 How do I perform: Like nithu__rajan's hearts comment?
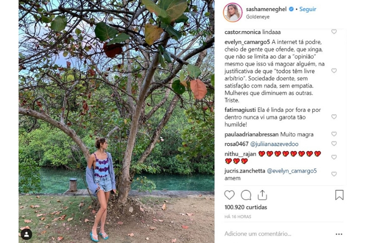[x=334, y=157]
